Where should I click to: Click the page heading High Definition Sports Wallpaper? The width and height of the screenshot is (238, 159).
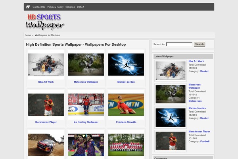76,45
